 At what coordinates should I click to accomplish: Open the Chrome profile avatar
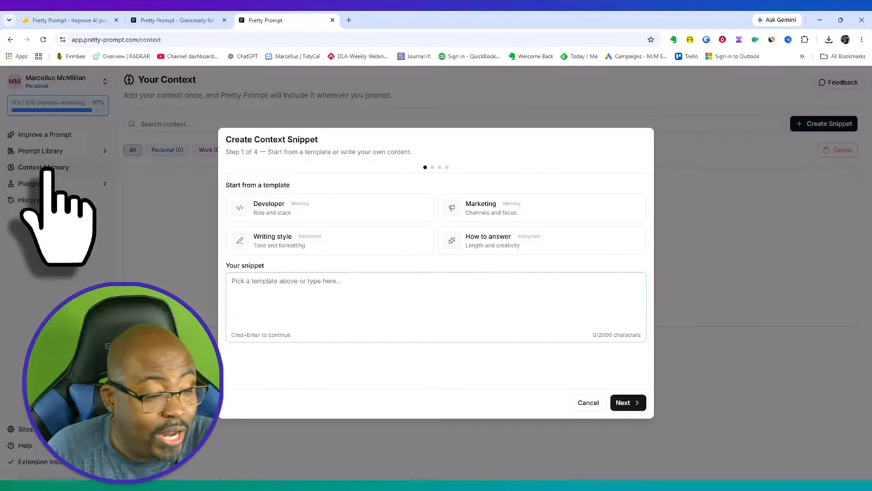click(x=845, y=40)
